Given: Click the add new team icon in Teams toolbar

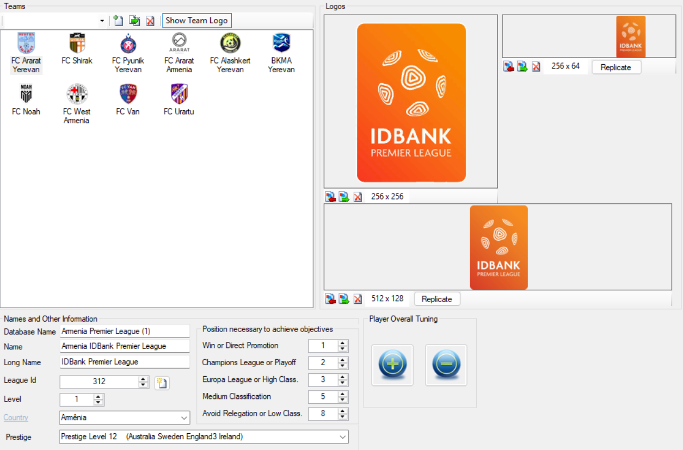Looking at the screenshot, I should [x=118, y=21].
